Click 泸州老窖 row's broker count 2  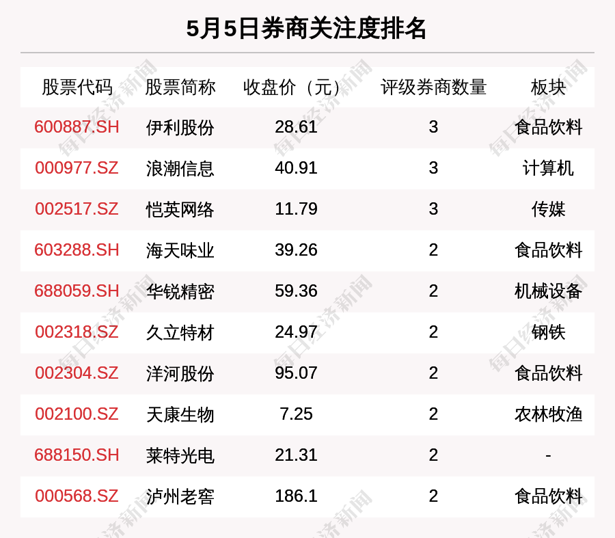click(433, 496)
